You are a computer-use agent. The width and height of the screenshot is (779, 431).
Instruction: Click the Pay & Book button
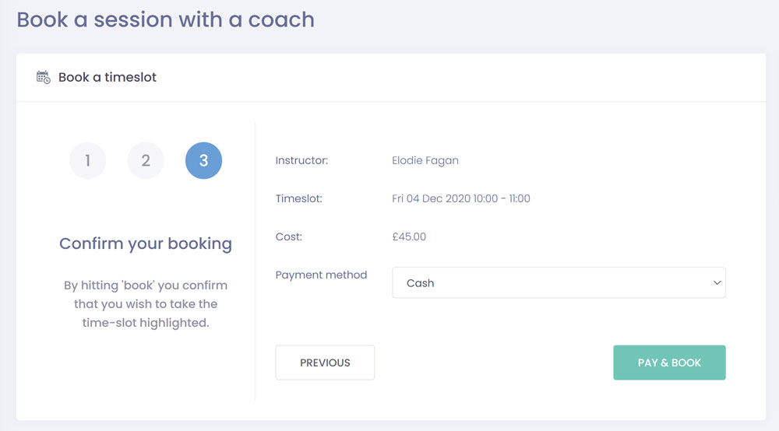(669, 363)
